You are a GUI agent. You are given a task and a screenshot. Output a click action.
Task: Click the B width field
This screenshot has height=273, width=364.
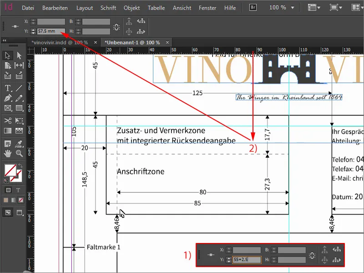click(96, 21)
